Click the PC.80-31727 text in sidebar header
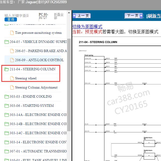 point(44,16)
